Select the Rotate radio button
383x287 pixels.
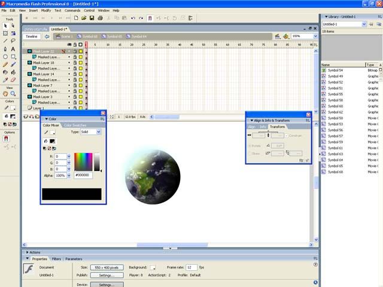click(250, 146)
